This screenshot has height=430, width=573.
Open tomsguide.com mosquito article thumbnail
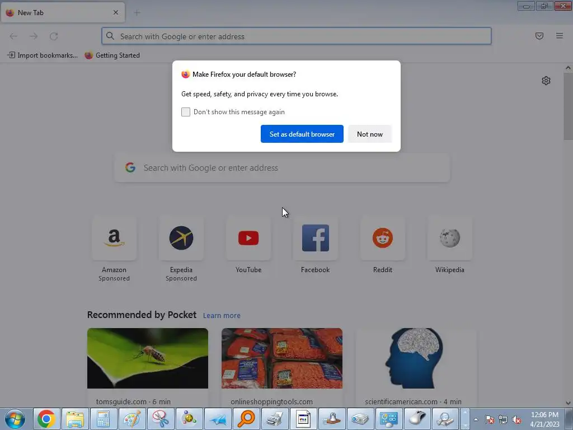(x=148, y=358)
